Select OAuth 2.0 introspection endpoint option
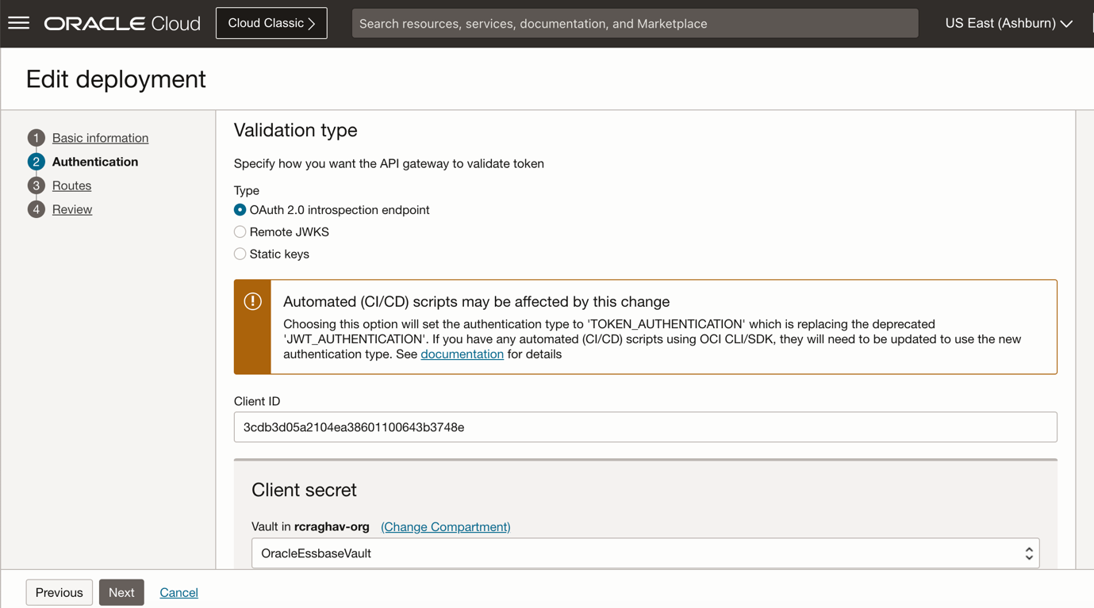 [240, 210]
